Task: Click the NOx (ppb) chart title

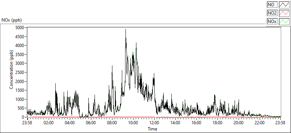Action: pyautogui.click(x=12, y=20)
